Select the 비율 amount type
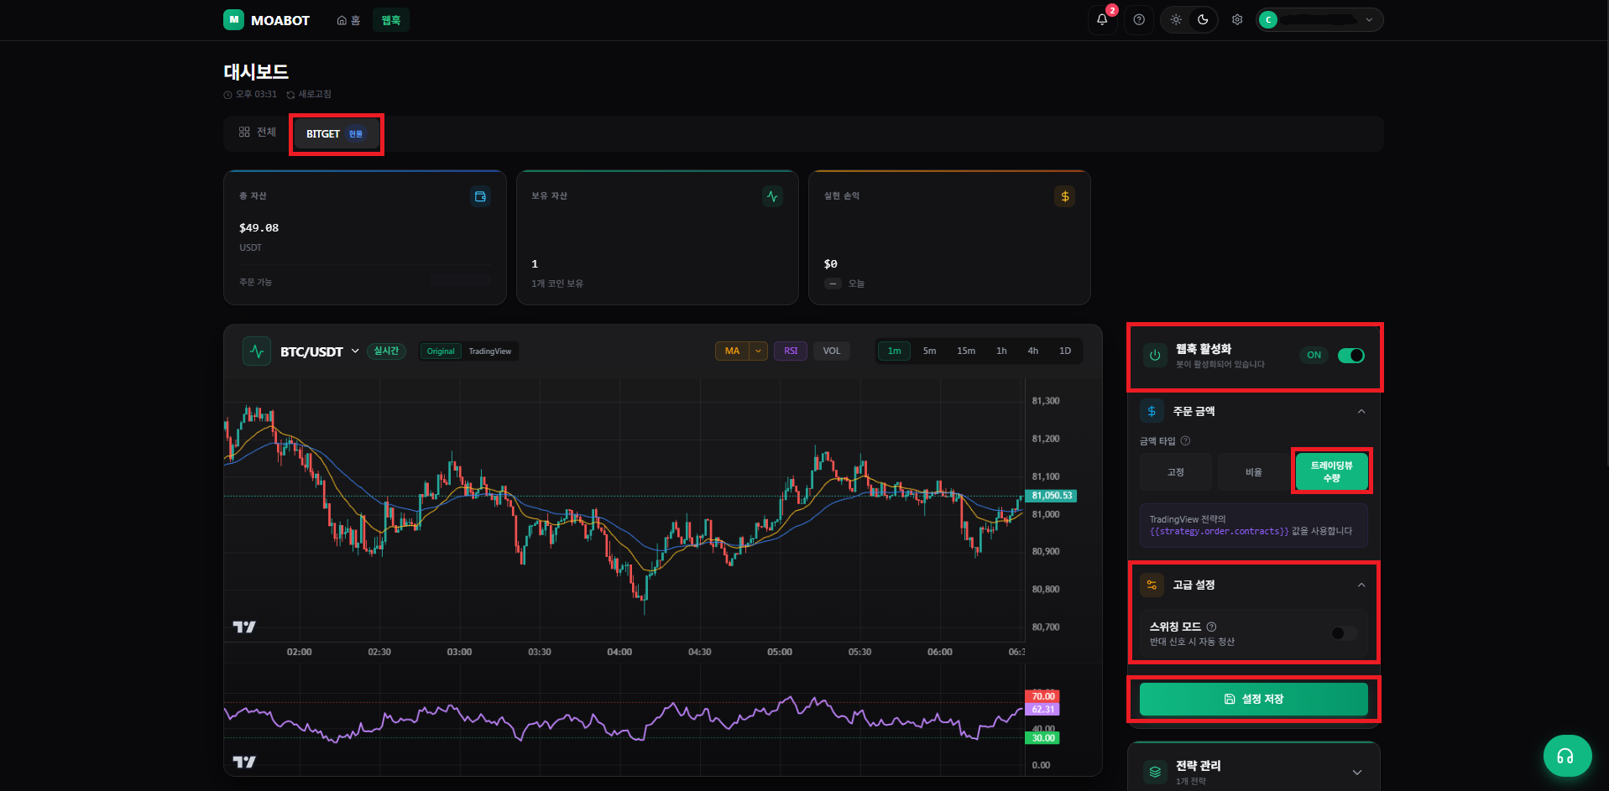The image size is (1609, 791). tap(1254, 472)
